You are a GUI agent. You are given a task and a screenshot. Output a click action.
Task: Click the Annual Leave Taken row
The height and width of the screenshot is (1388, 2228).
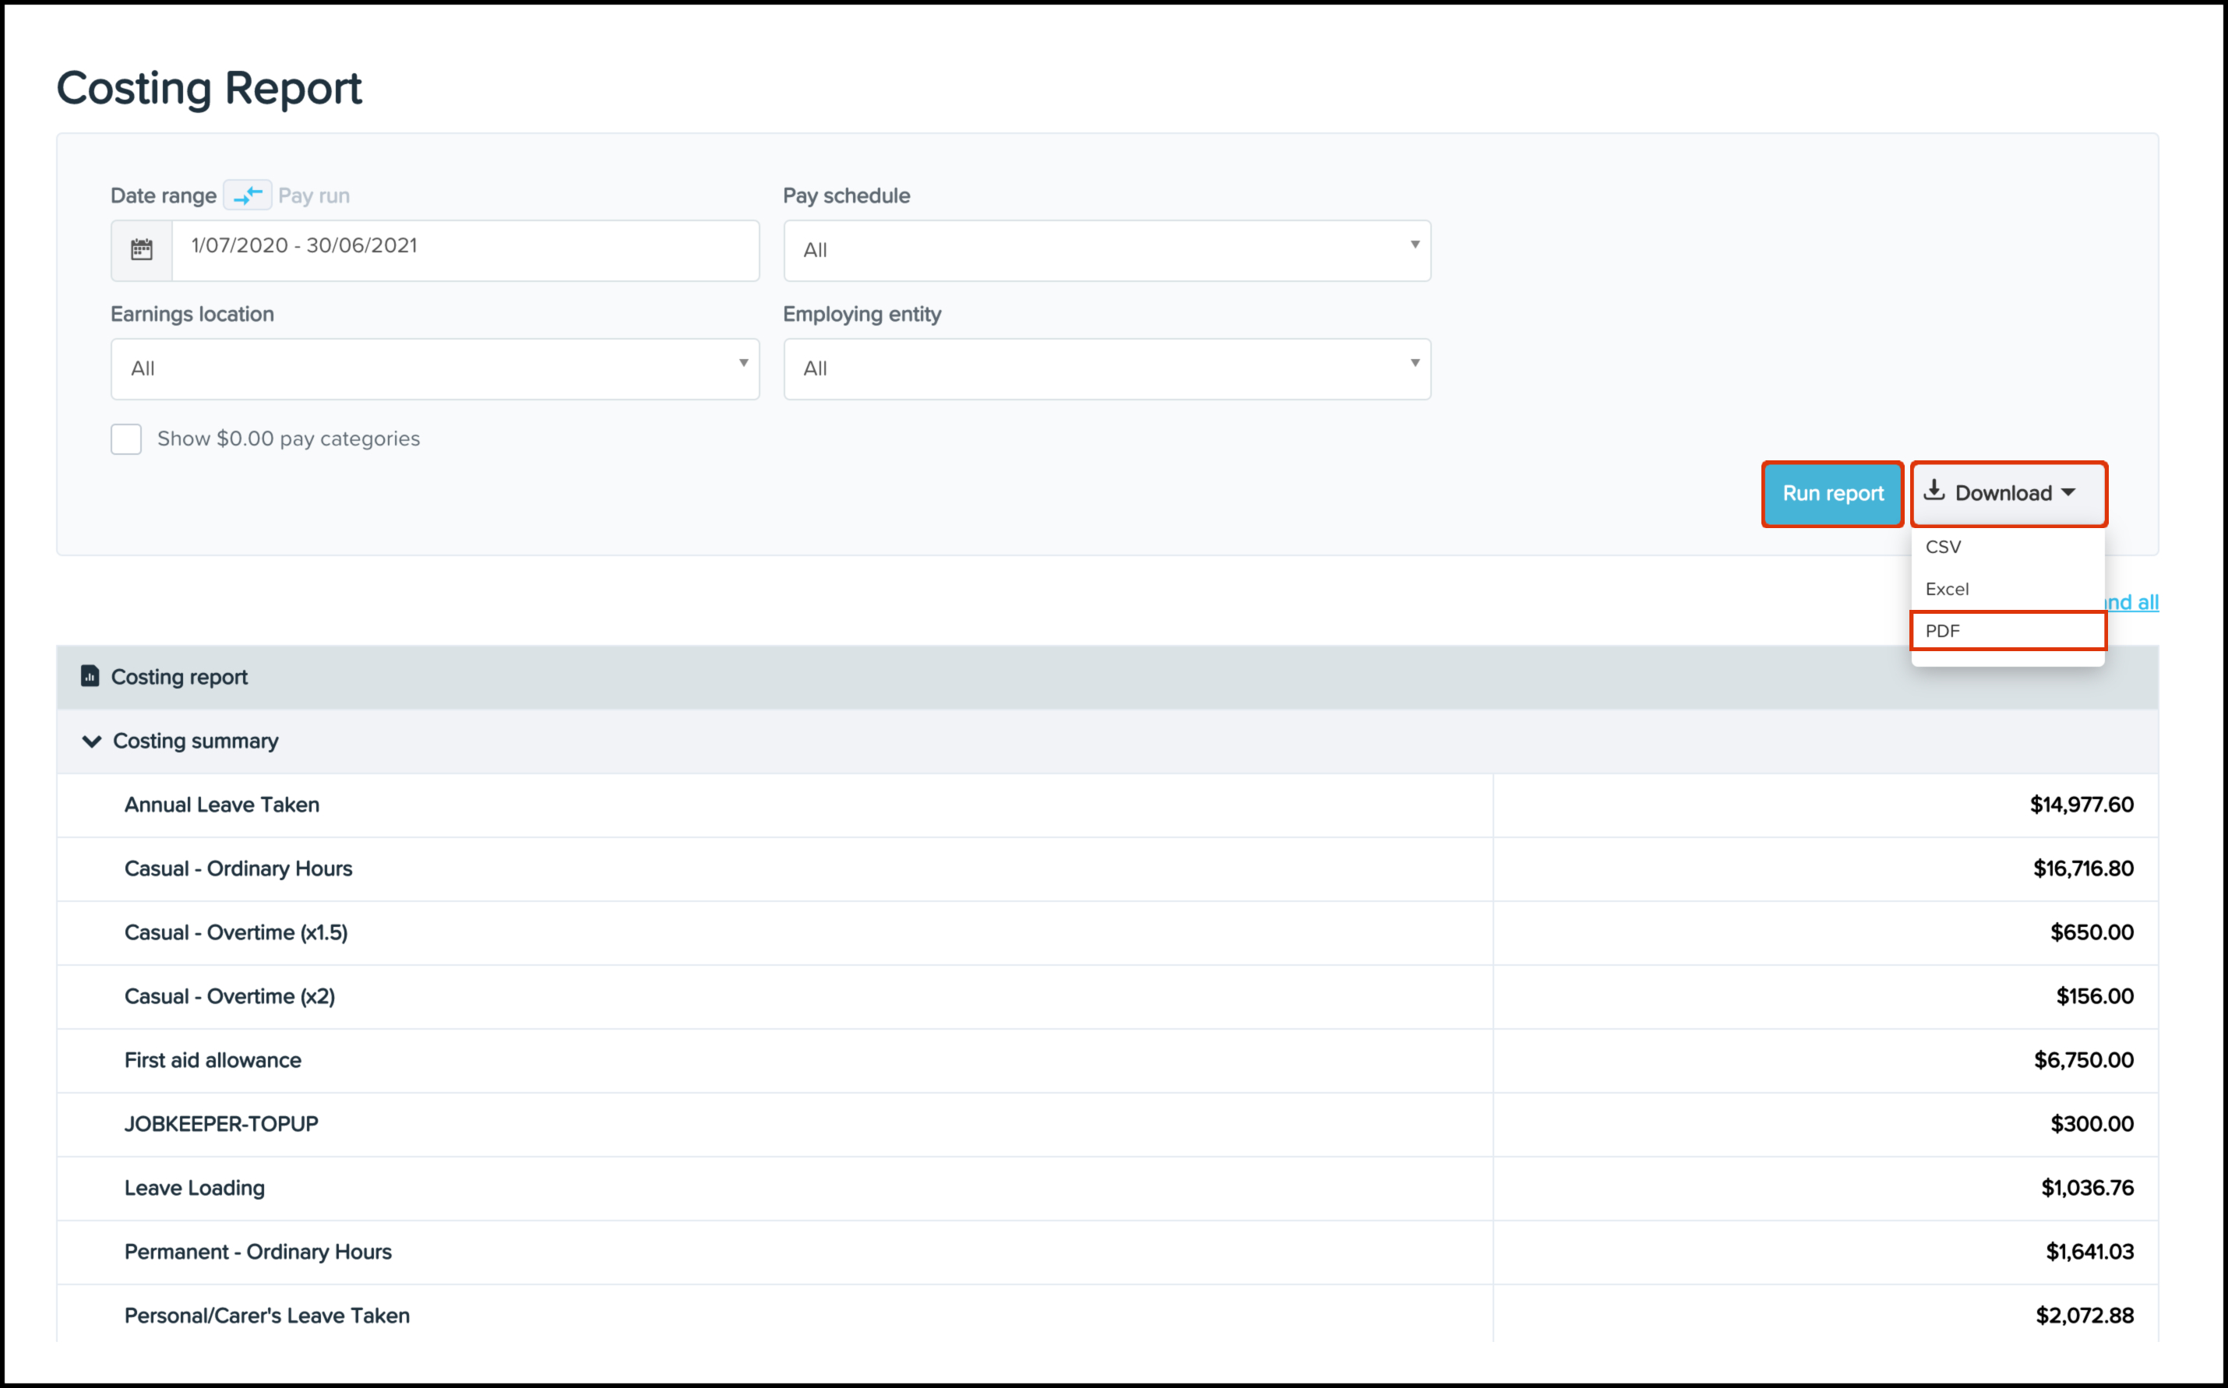pyautogui.click(x=222, y=805)
